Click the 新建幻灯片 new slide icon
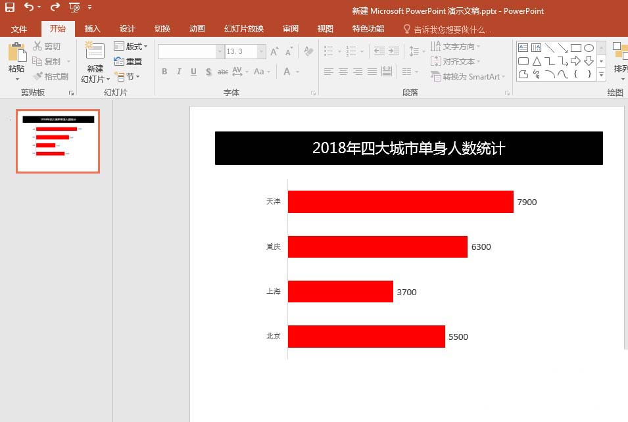 click(95, 51)
